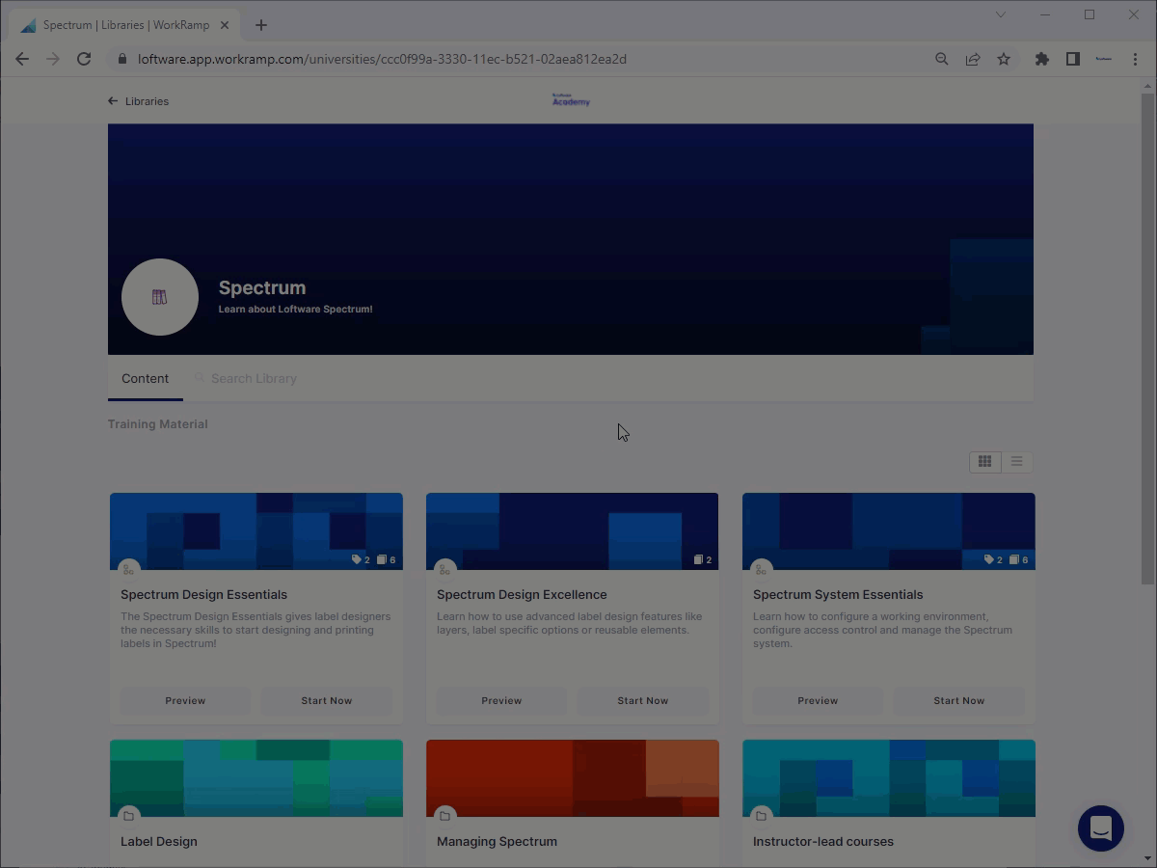Click guide count icon on Spectrum Design Excellence

coord(698,559)
